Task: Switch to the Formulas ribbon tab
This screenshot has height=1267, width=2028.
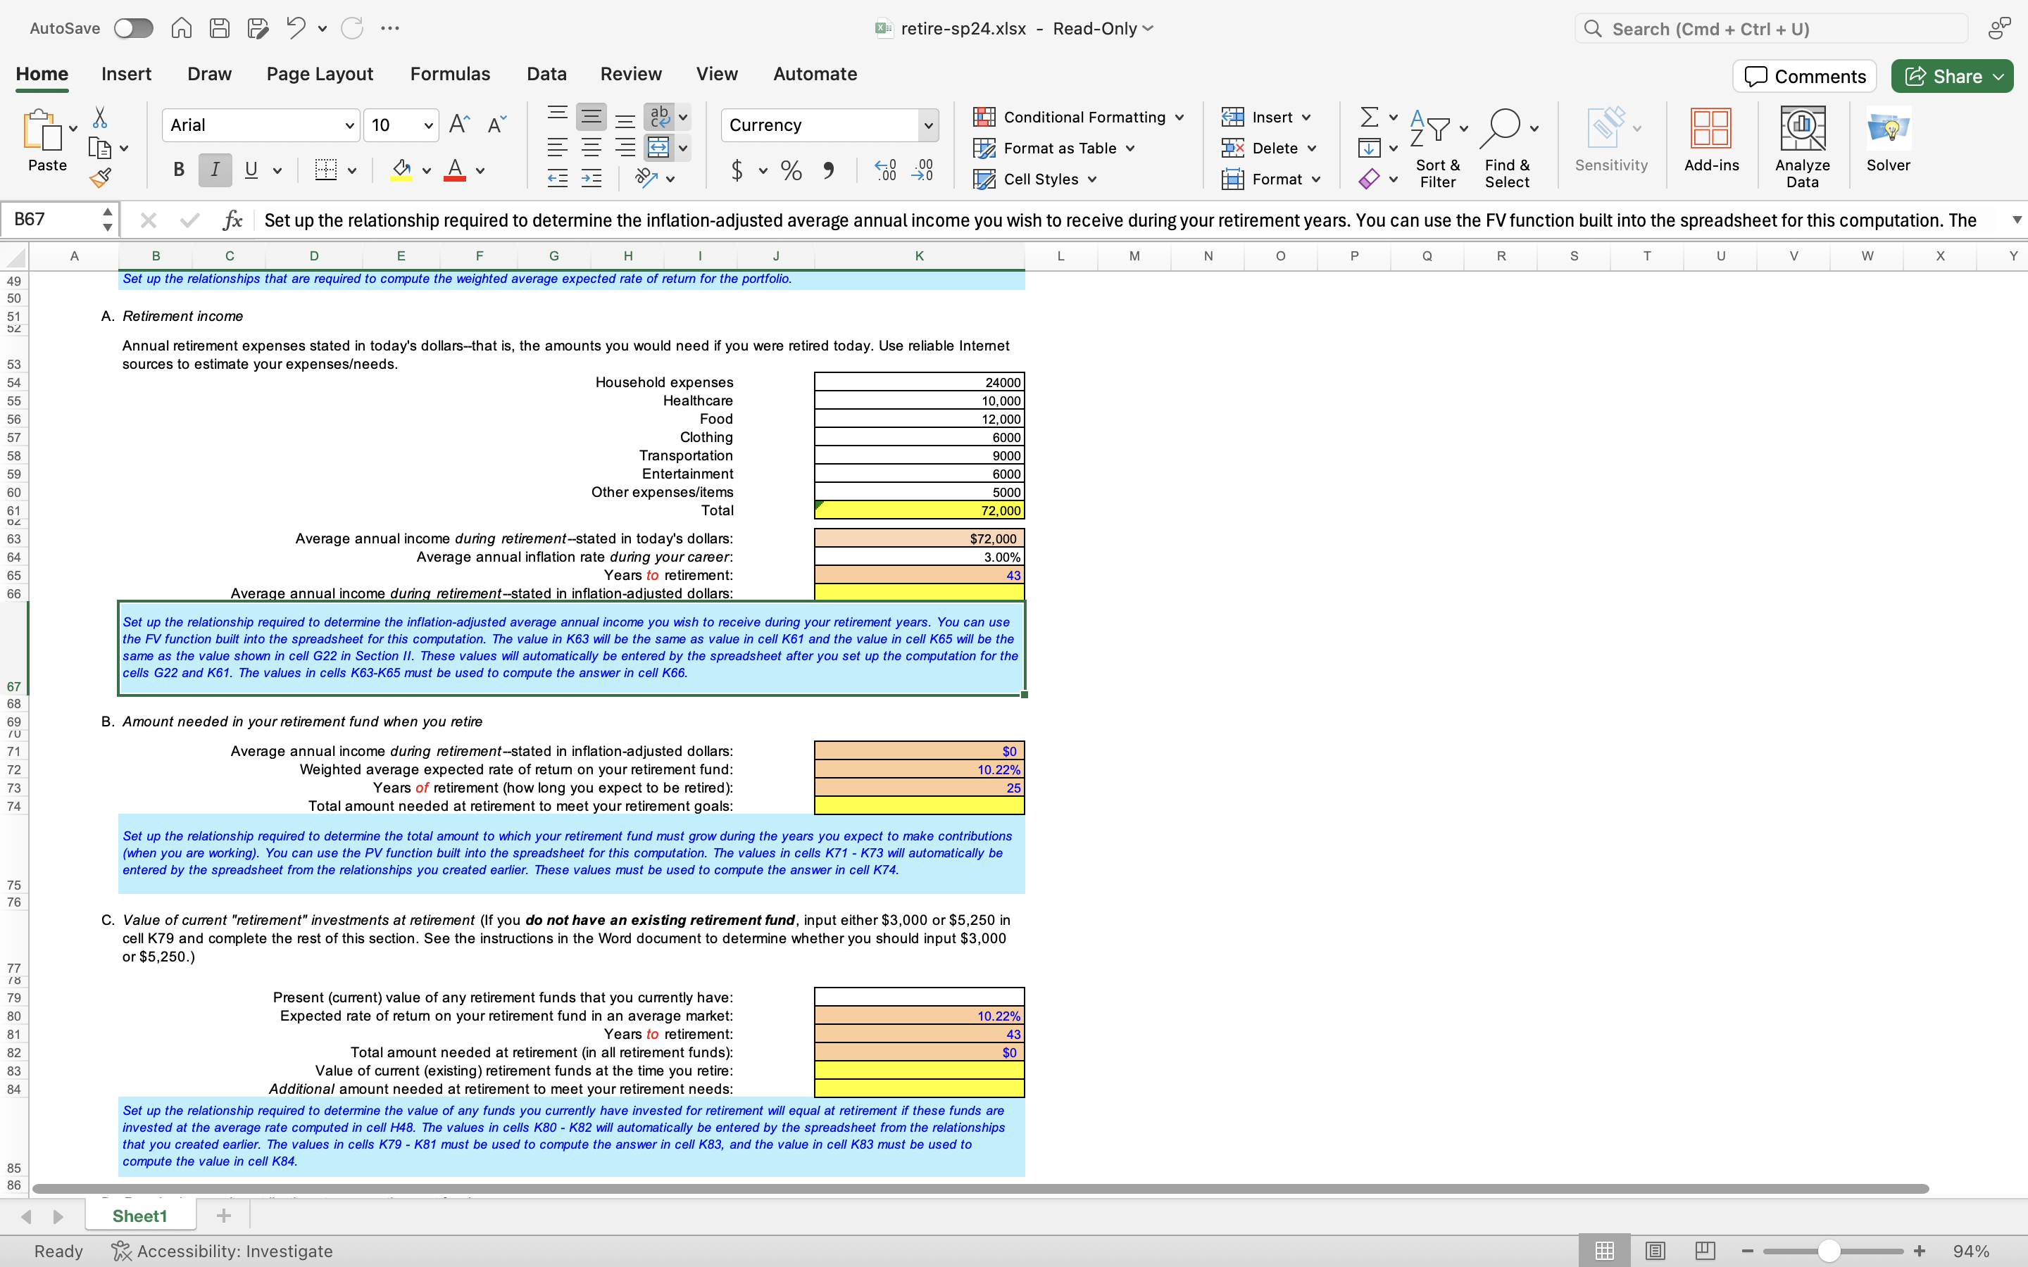Action: pyautogui.click(x=450, y=74)
